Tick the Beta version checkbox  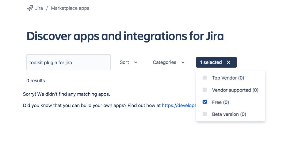[x=205, y=114]
